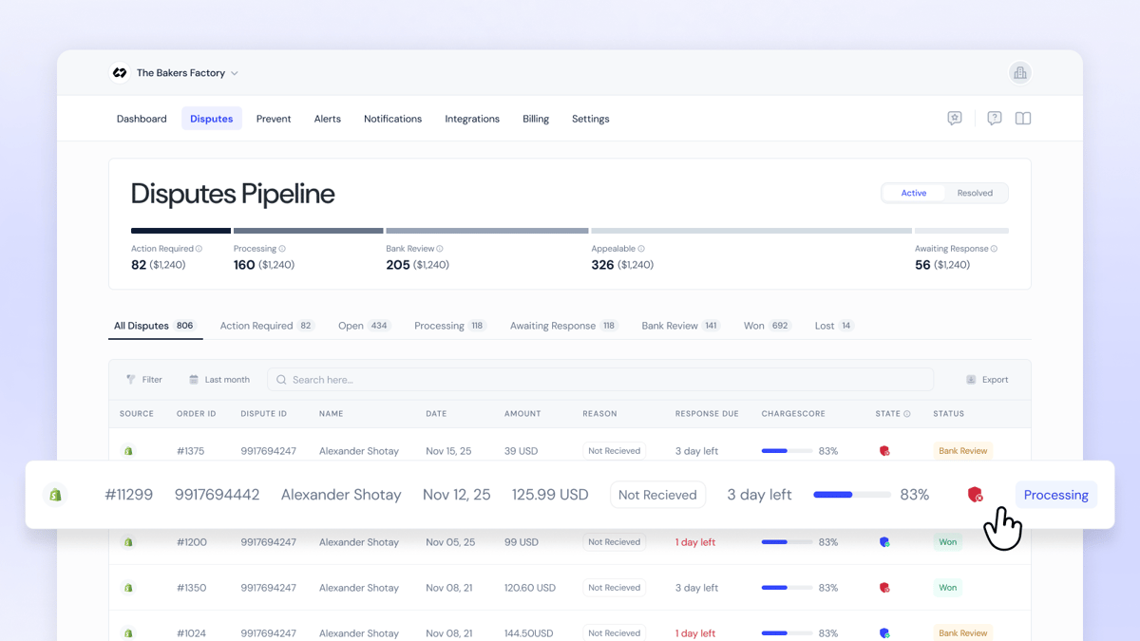Image resolution: width=1140 pixels, height=641 pixels.
Task: Click the Search here input field
Action: (x=600, y=380)
